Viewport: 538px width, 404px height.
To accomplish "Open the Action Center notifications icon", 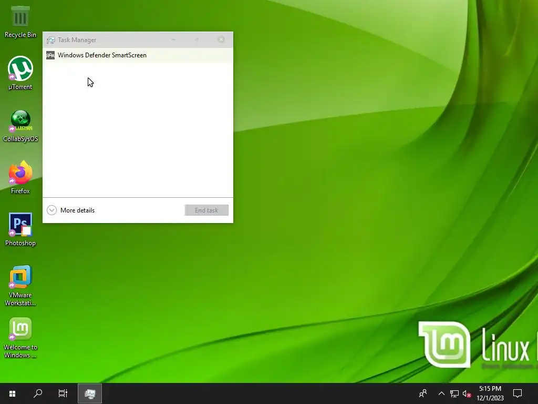I will [x=518, y=393].
